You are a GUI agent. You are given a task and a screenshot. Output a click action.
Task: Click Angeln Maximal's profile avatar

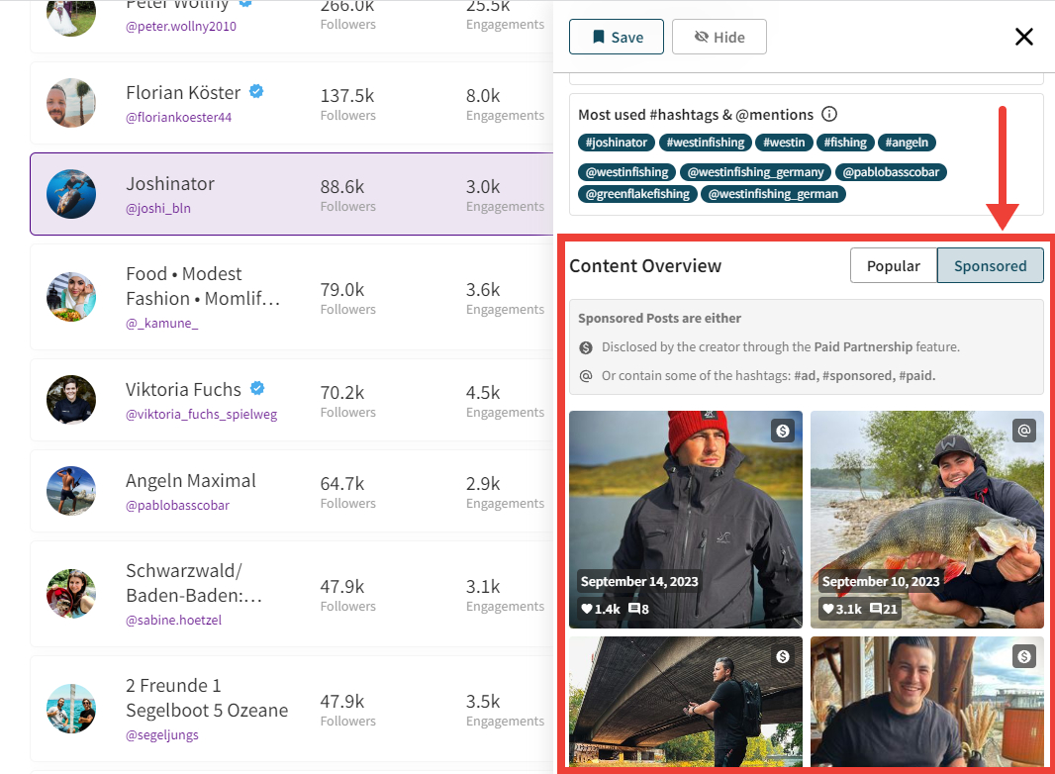point(71,491)
